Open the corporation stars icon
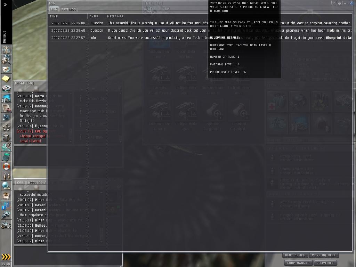Viewport: 356px width, 267px height. point(6,128)
